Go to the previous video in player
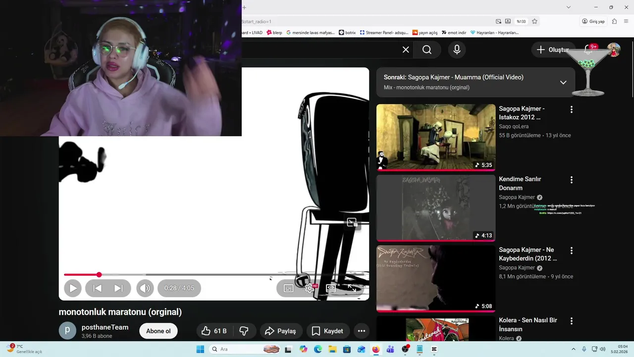This screenshot has height=357, width=634. point(98,288)
